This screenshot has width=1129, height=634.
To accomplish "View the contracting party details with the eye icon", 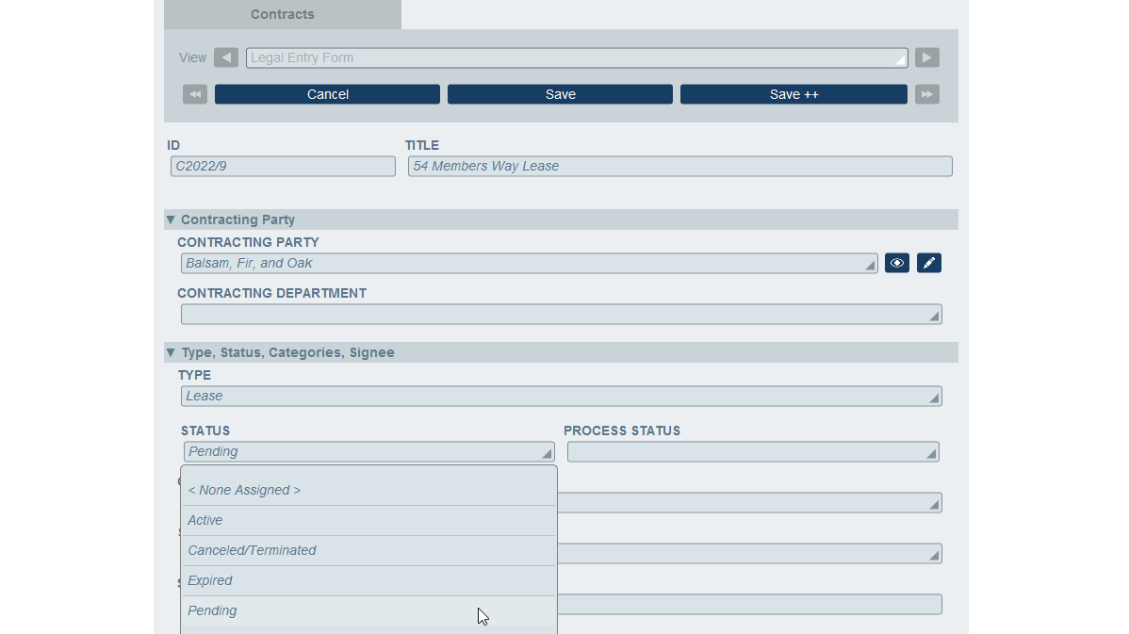I will click(896, 263).
